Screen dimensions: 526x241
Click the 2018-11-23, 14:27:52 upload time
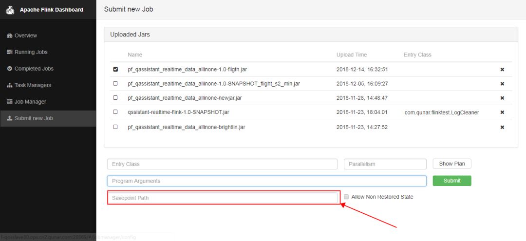362,128
